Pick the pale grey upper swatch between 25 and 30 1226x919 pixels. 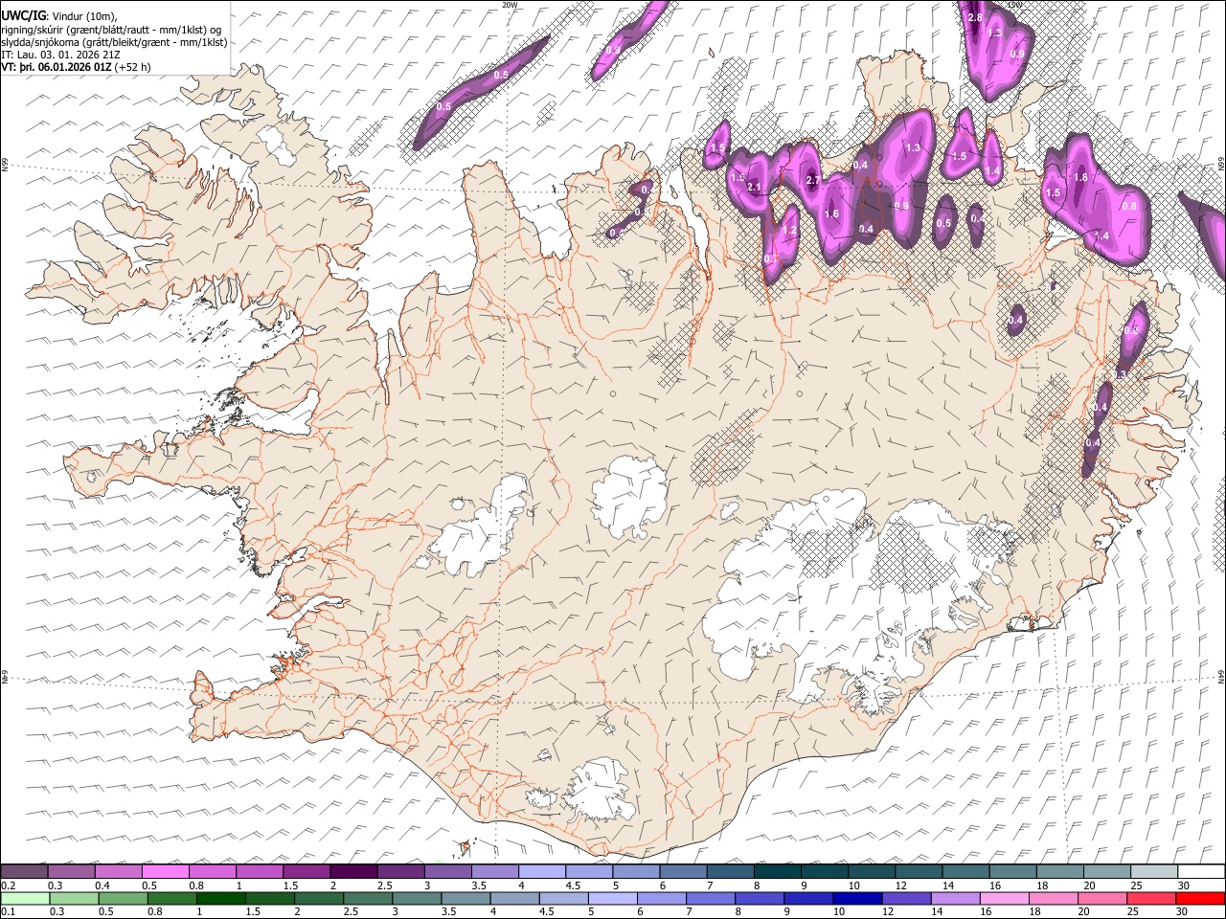(1153, 871)
